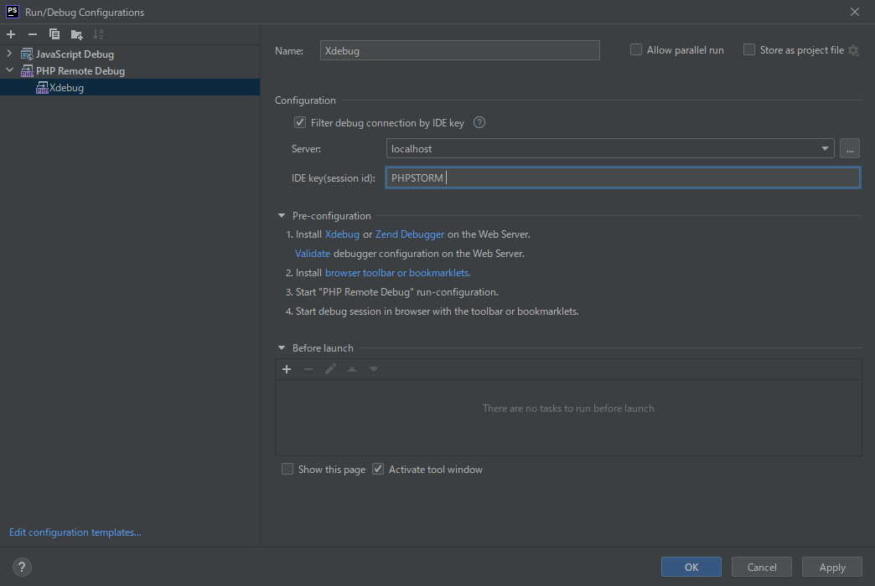This screenshot has height=586, width=875.
Task: Click the Remove Configuration minus icon
Action: (33, 34)
